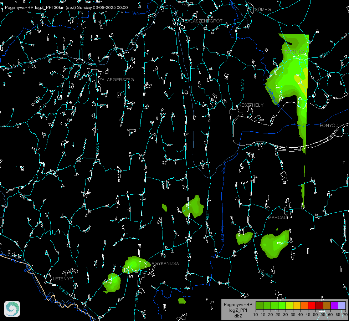Screen dimensions: 349x321
Task: Click the blue Somogy county label
Action: 222,234
